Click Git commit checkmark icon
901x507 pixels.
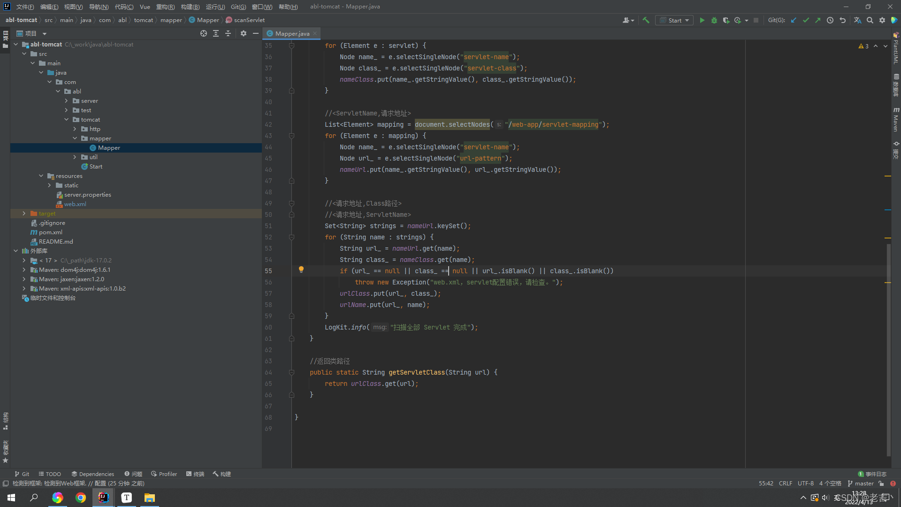(x=806, y=20)
